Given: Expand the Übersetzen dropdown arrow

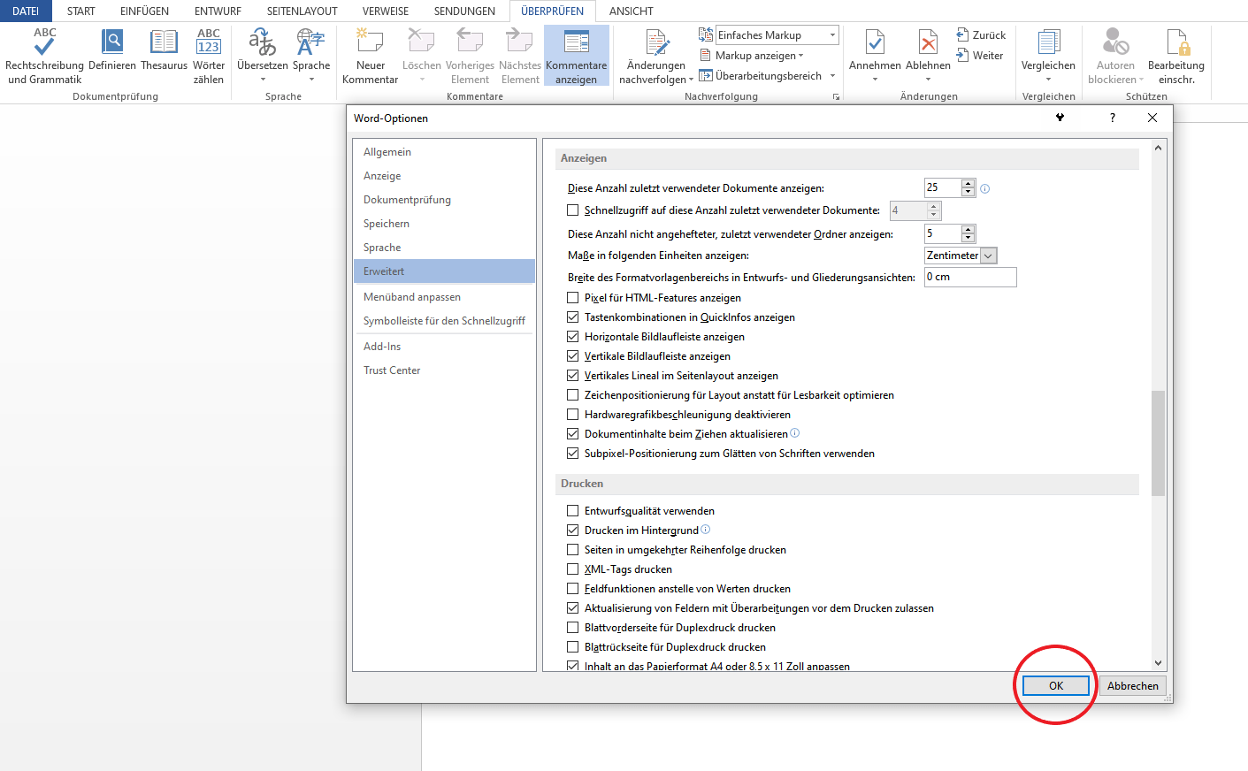Looking at the screenshot, I should pos(263,80).
